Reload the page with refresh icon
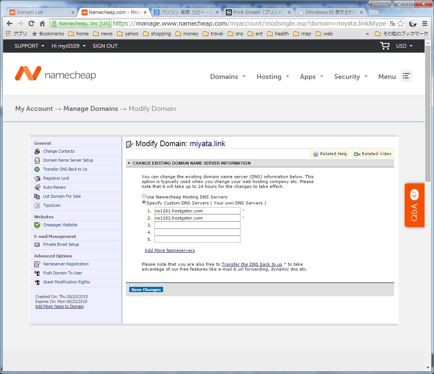The image size is (434, 374). [x=31, y=23]
